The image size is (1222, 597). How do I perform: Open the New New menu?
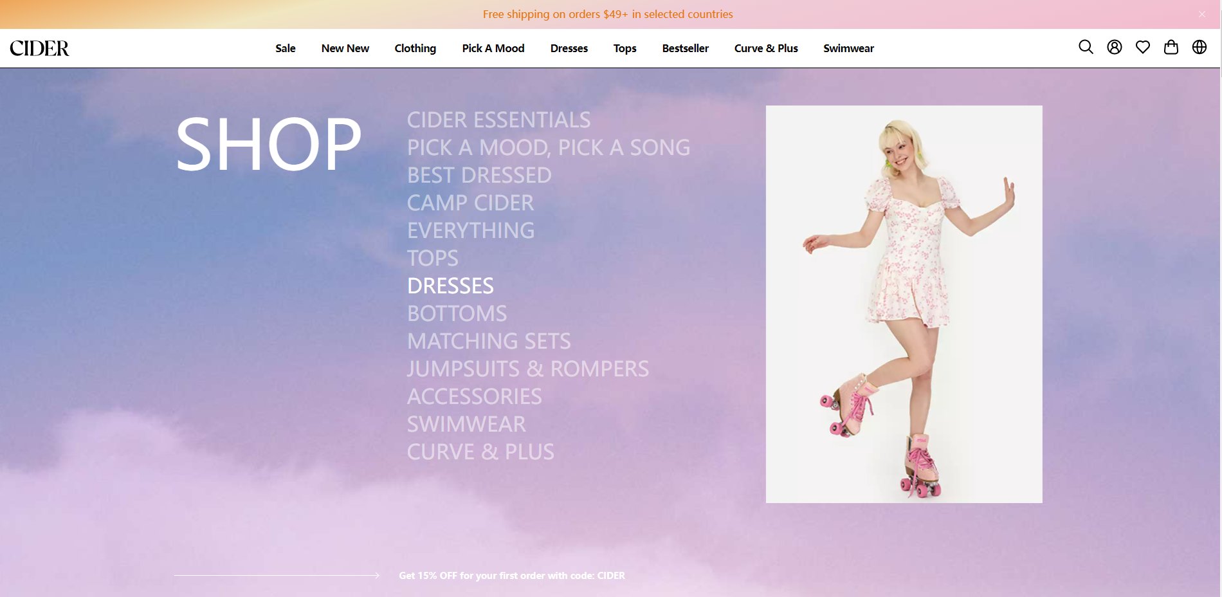coord(345,48)
